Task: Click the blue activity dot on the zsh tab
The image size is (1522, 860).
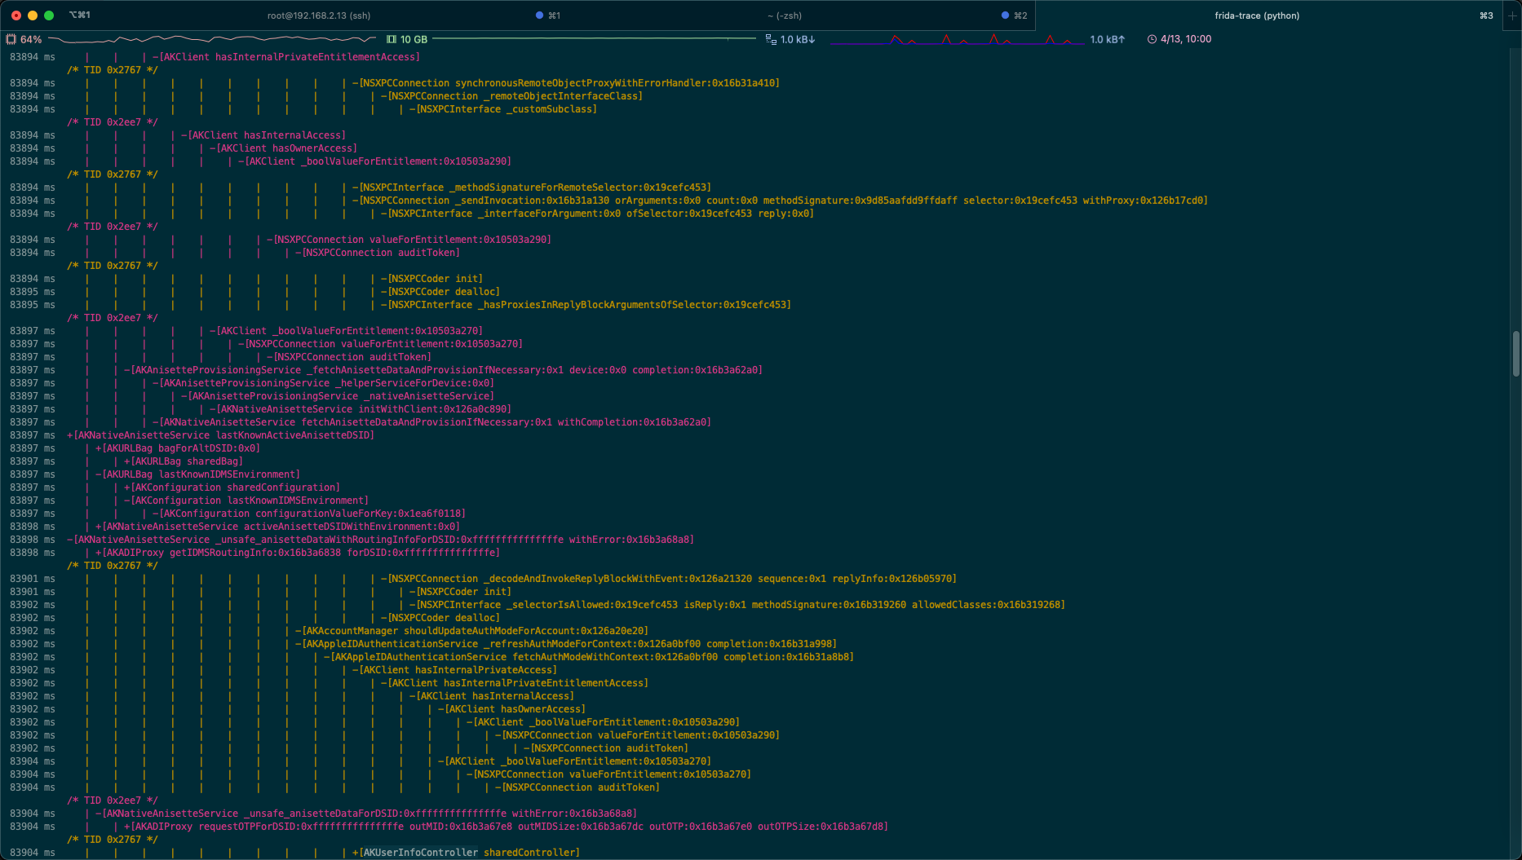Action: pyautogui.click(x=1005, y=15)
